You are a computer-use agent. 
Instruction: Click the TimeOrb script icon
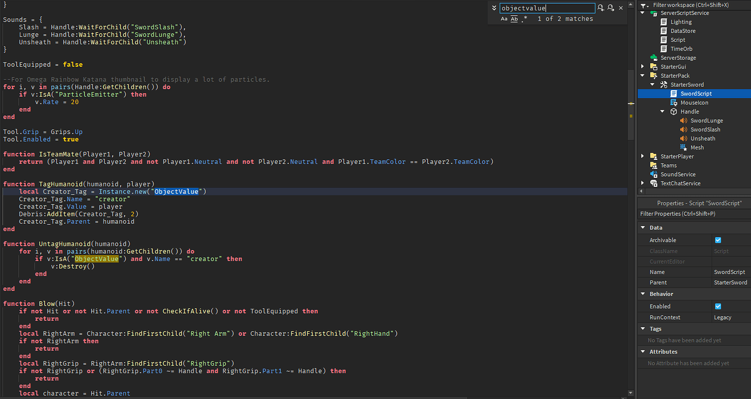pyautogui.click(x=664, y=48)
